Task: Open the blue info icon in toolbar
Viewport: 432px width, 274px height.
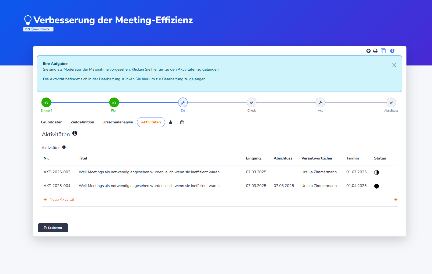Action: coord(392,51)
